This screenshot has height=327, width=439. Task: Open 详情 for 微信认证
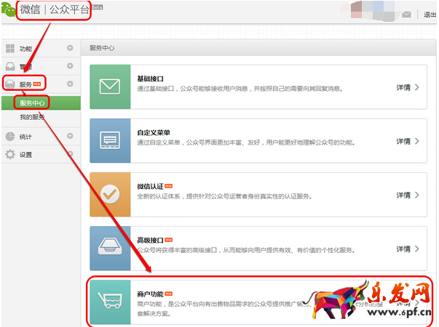[403, 195]
